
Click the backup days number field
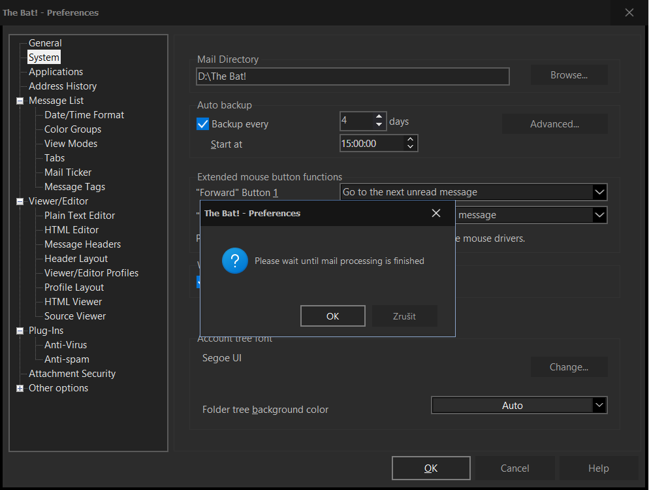pyautogui.click(x=356, y=121)
